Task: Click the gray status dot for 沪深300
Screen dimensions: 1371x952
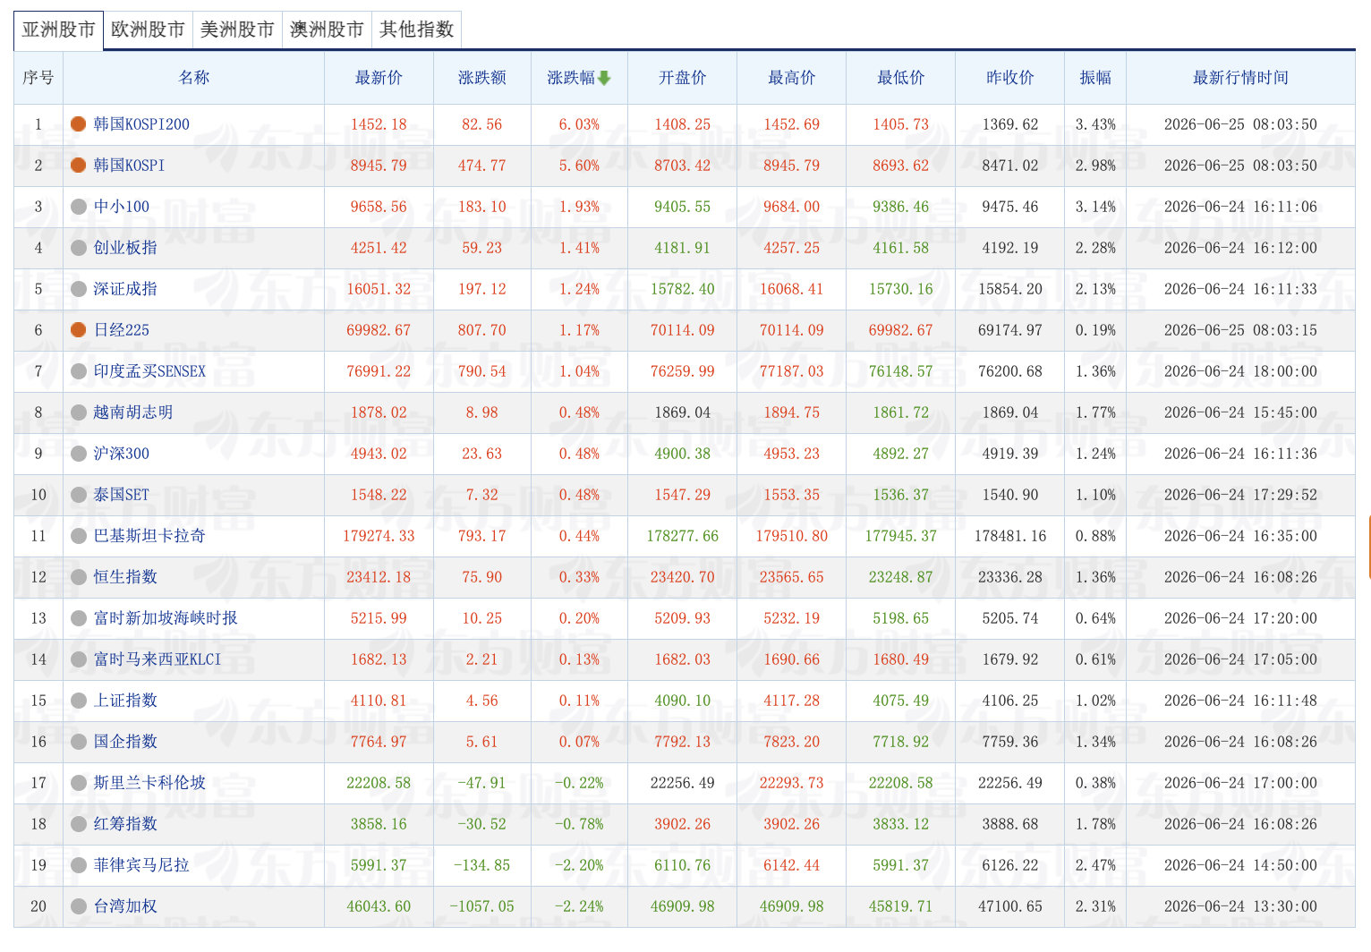Action: [78, 454]
